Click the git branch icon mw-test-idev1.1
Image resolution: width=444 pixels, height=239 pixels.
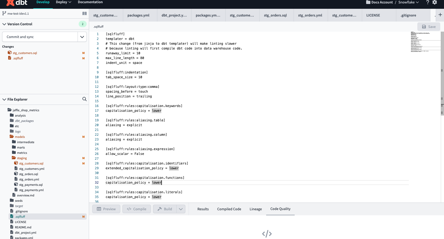(4, 13)
